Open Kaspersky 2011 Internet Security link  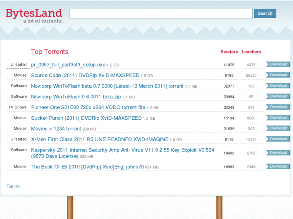123,153
